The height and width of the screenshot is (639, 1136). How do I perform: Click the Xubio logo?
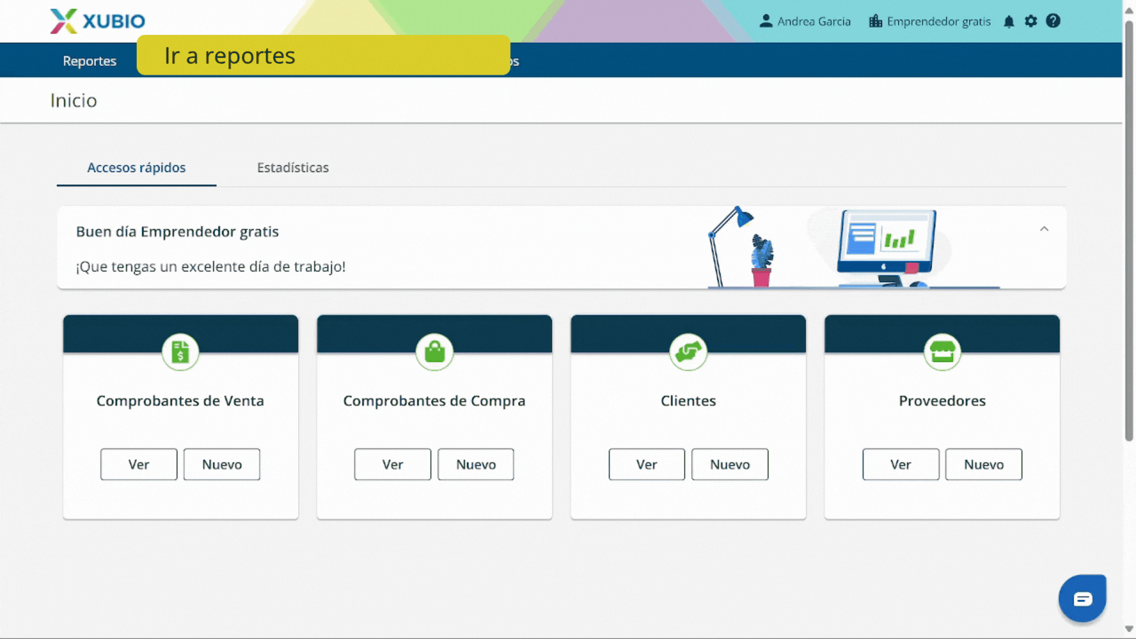coord(98,21)
